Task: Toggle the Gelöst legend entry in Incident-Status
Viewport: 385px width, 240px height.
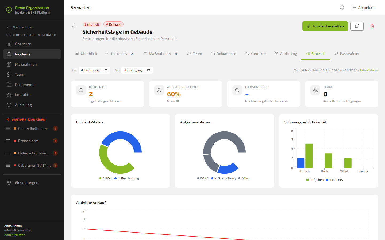Action: coord(106,178)
